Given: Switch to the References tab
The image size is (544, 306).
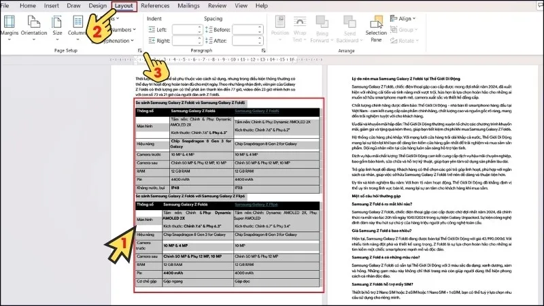Looking at the screenshot, I should pyautogui.click(x=155, y=5).
